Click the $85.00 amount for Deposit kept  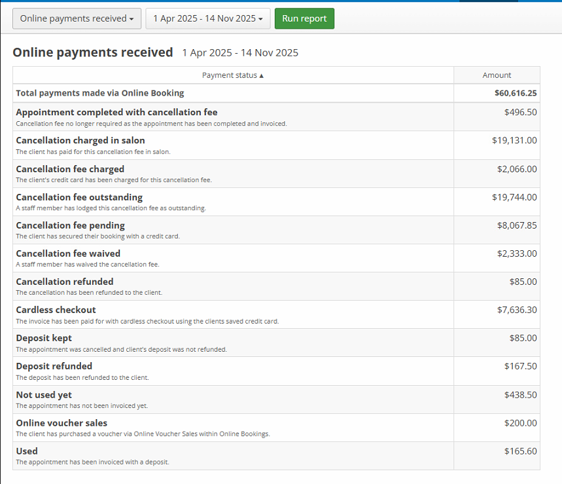(x=523, y=338)
